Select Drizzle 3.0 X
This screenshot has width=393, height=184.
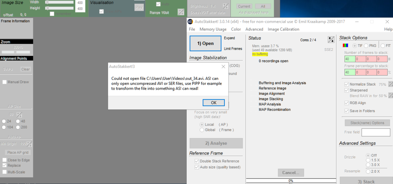pos(368,165)
